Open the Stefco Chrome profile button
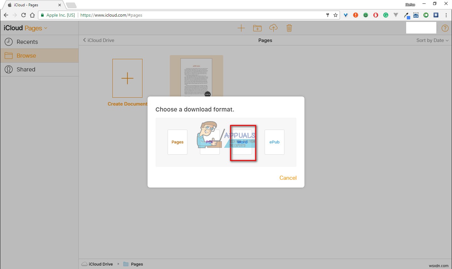This screenshot has height=269, width=452. click(x=410, y=5)
